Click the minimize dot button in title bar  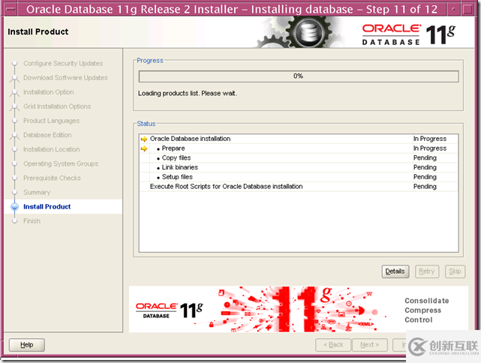click(453, 10)
